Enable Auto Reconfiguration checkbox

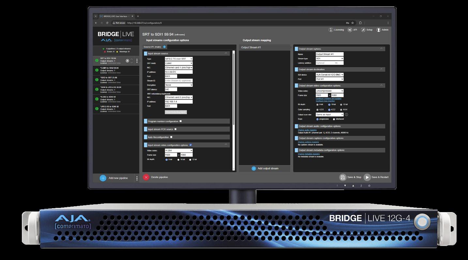click(171, 137)
